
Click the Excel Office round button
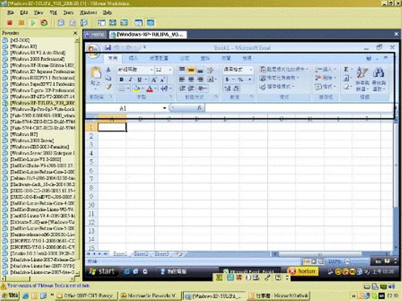tap(93, 51)
